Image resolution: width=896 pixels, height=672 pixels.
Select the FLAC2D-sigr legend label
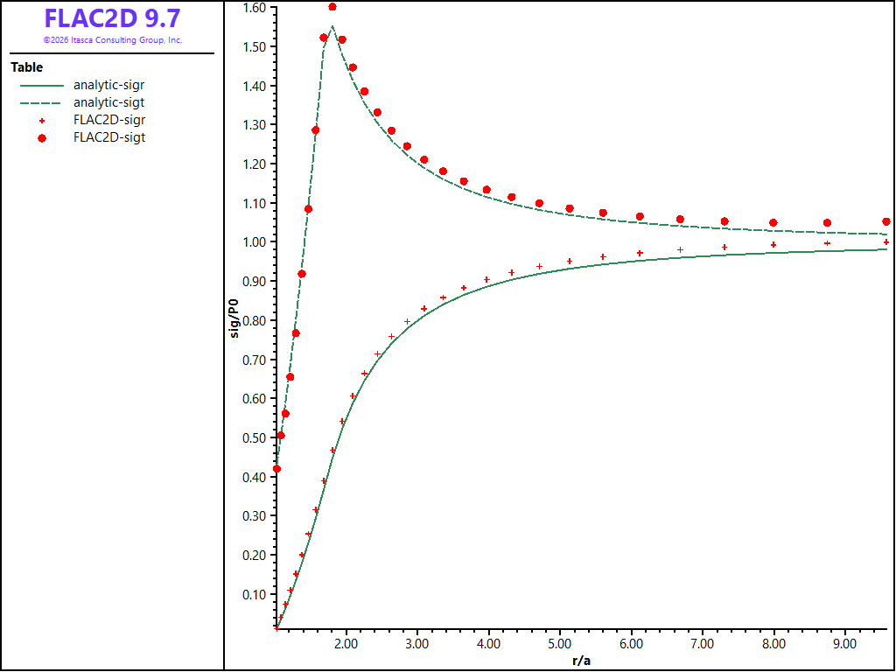coord(109,120)
